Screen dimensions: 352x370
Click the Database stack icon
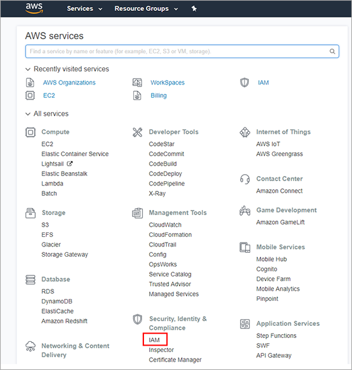(x=31, y=280)
